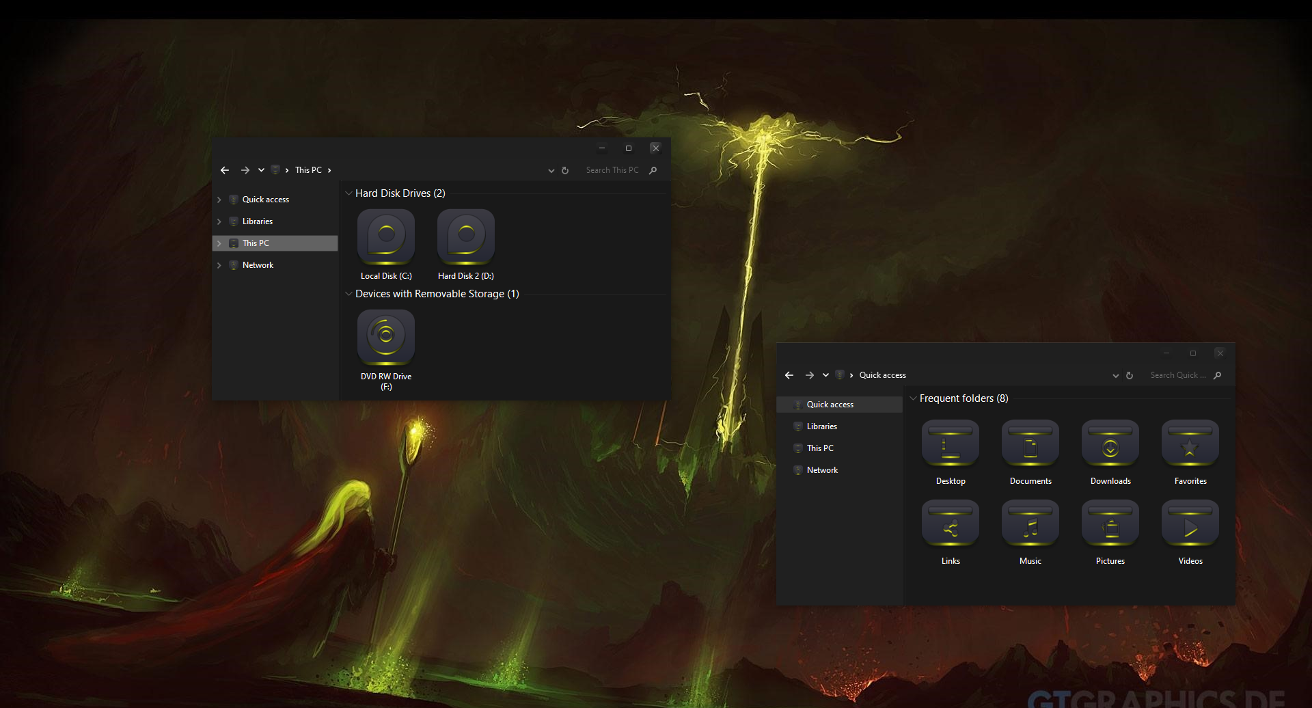Click the address bar computer icon in This PC window
1312x708 pixels.
tap(275, 170)
